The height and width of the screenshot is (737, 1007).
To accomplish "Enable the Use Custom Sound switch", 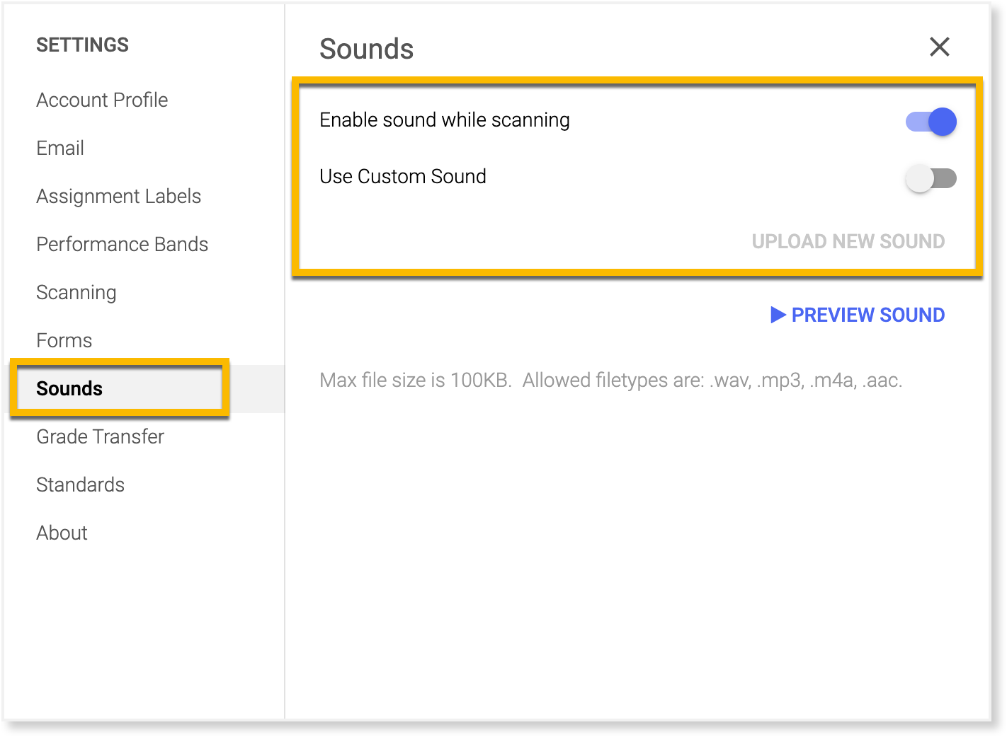I will pyautogui.click(x=931, y=178).
